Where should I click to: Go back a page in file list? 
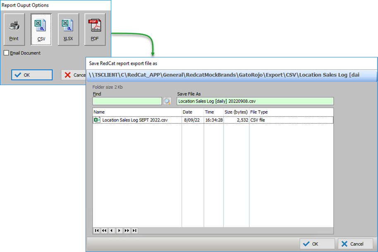pos(104,231)
